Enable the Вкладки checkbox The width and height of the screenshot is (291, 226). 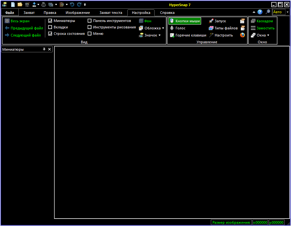coord(50,27)
